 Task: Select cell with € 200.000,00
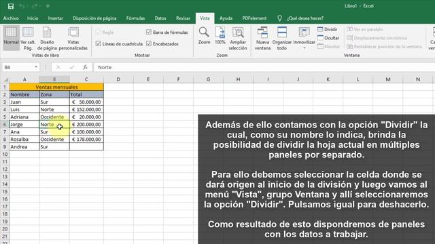pos(86,125)
